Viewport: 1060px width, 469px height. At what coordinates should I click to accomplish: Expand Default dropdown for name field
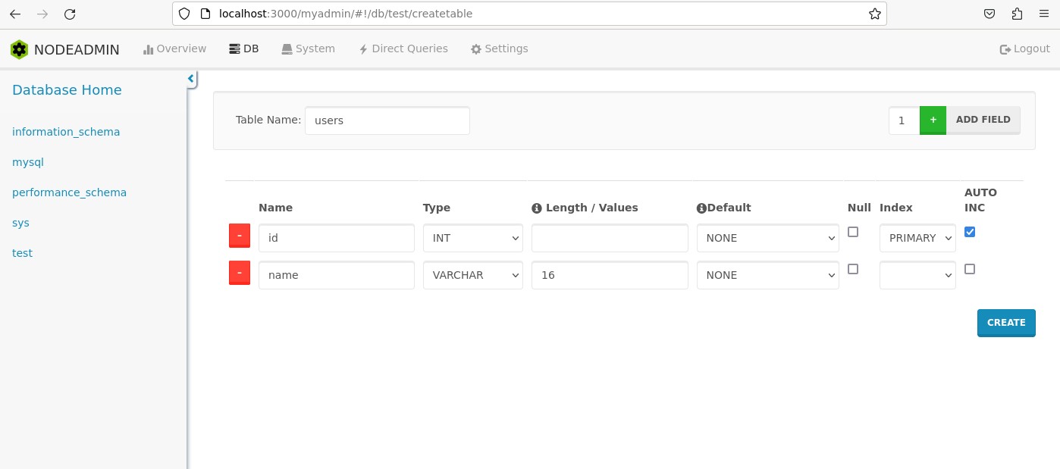tap(767, 275)
